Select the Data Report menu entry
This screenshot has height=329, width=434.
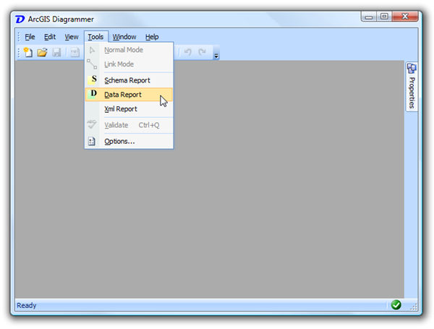click(129, 95)
